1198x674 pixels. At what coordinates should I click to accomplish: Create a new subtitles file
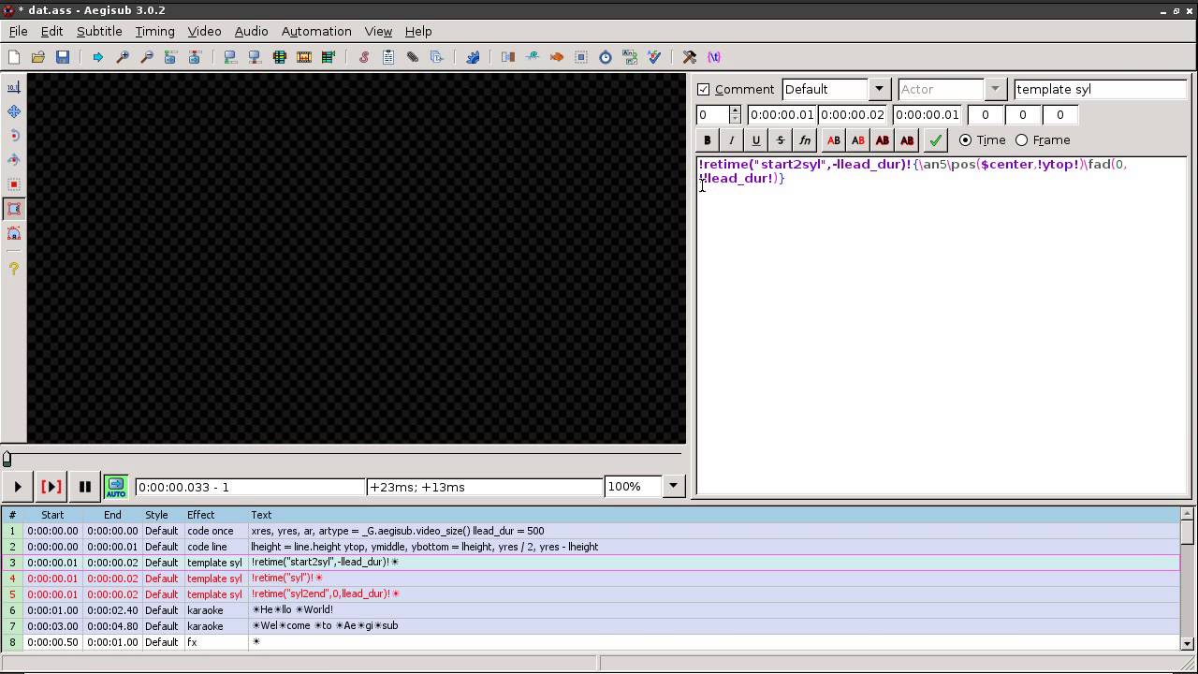click(x=14, y=57)
